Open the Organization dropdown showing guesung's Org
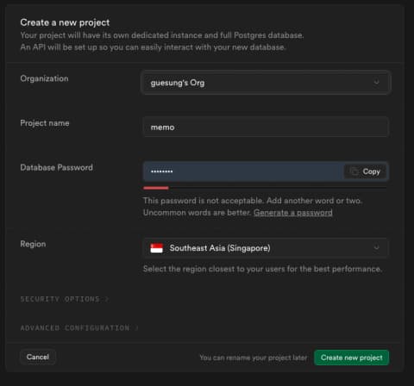The image size is (414, 386). 266,83
